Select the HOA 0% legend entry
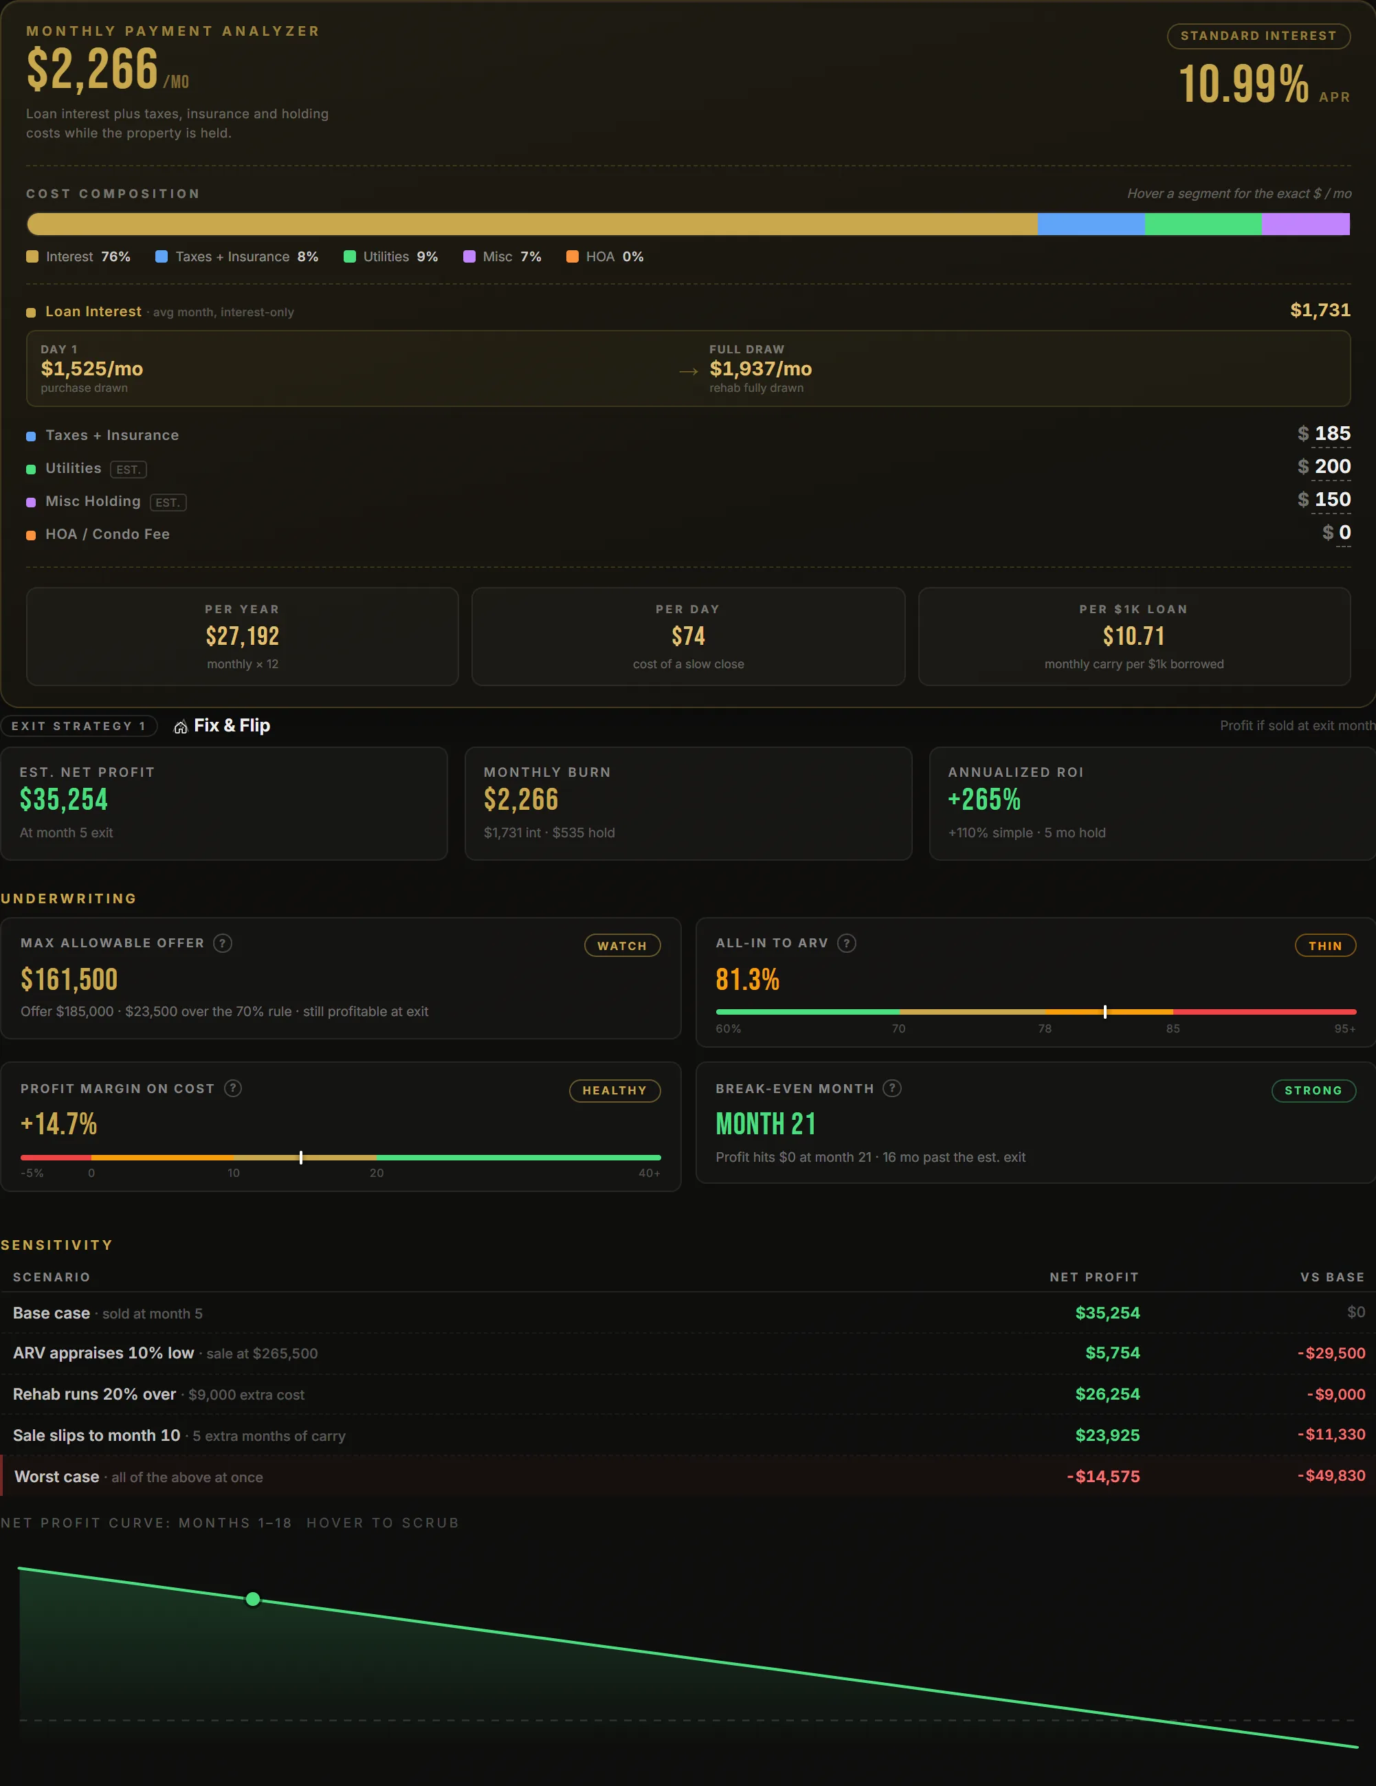The width and height of the screenshot is (1376, 1786). pos(605,257)
